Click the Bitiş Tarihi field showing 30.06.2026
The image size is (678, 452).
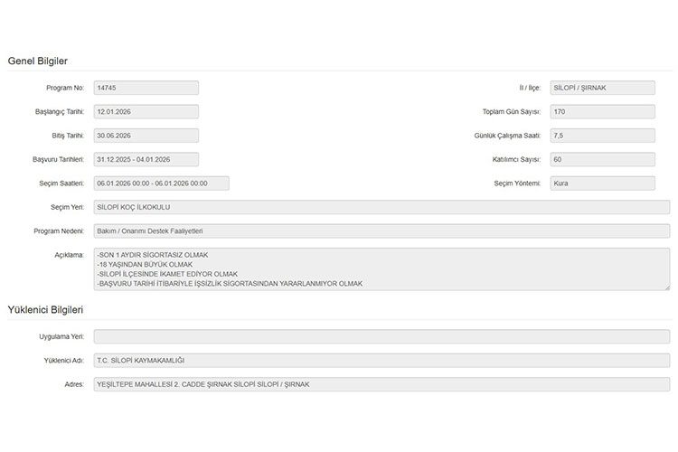coord(146,136)
